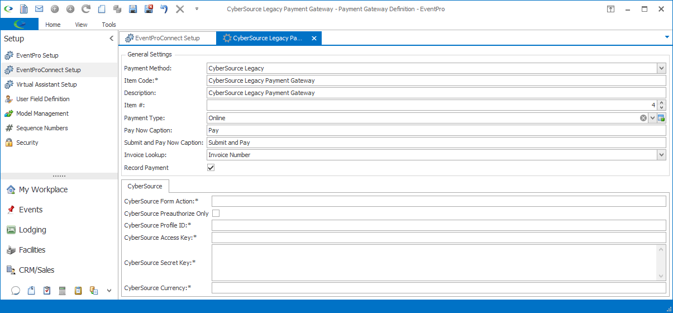Click the yellow clipboard icon in navigation footer
673x313 pixels.
[x=78, y=291]
